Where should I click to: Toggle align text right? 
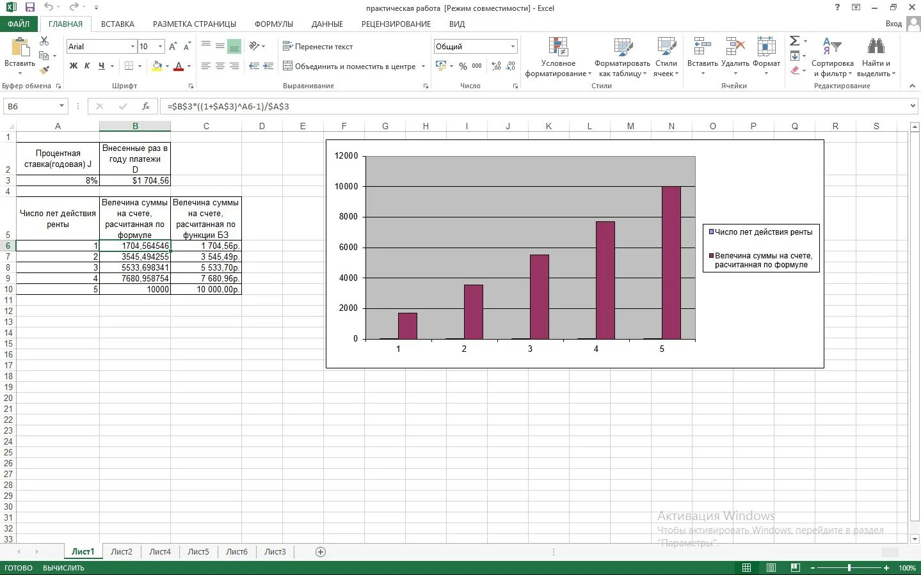pyautogui.click(x=234, y=66)
